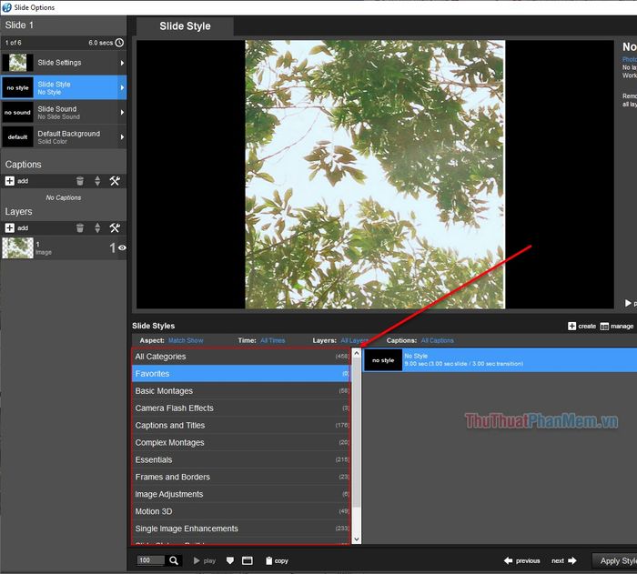The height and width of the screenshot is (574, 637).
Task: Click the zoom magnifier icon
Action: (174, 561)
